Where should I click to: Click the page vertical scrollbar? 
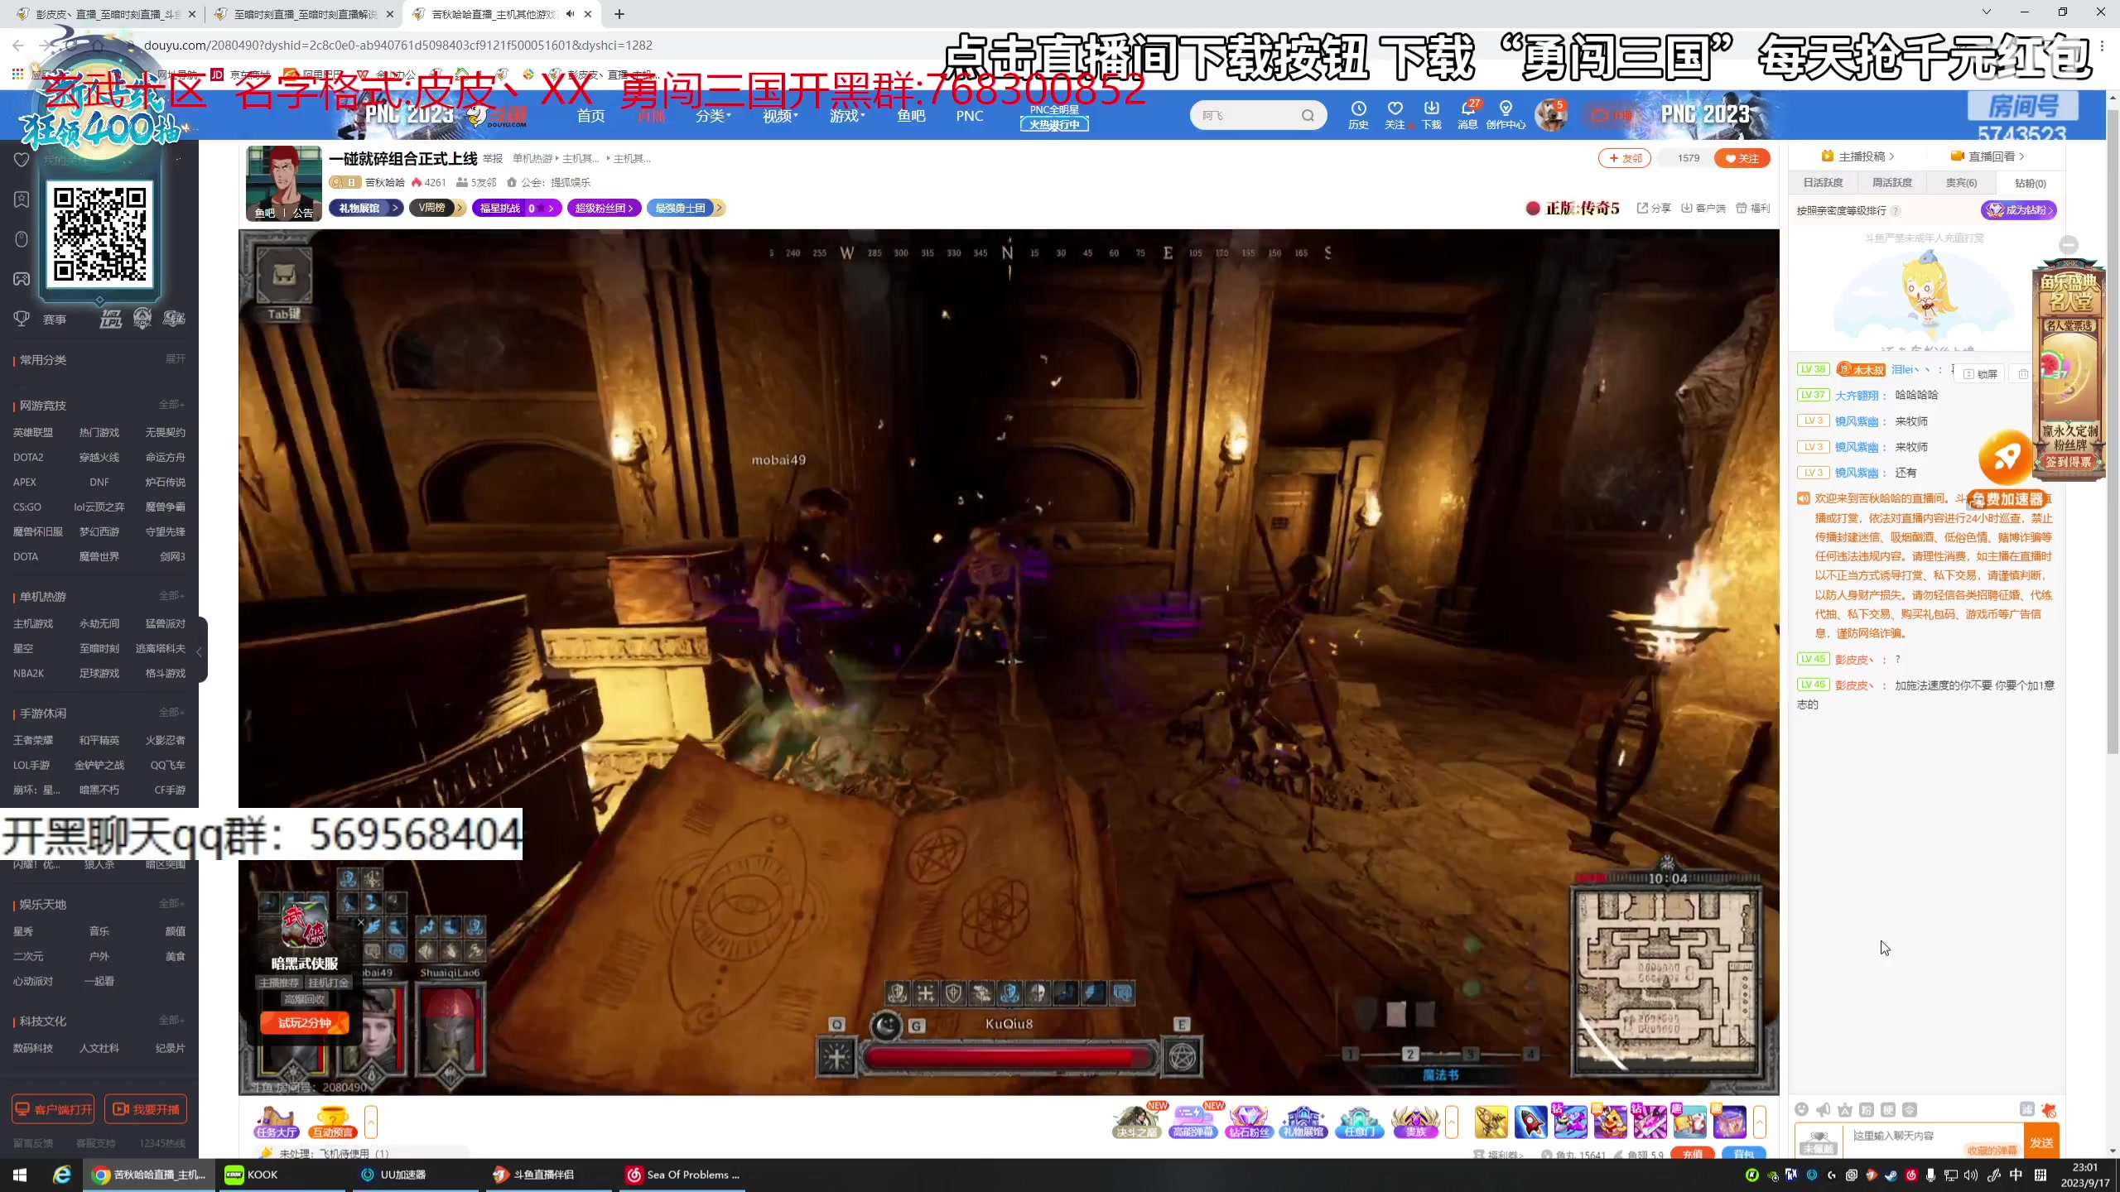click(2113, 430)
